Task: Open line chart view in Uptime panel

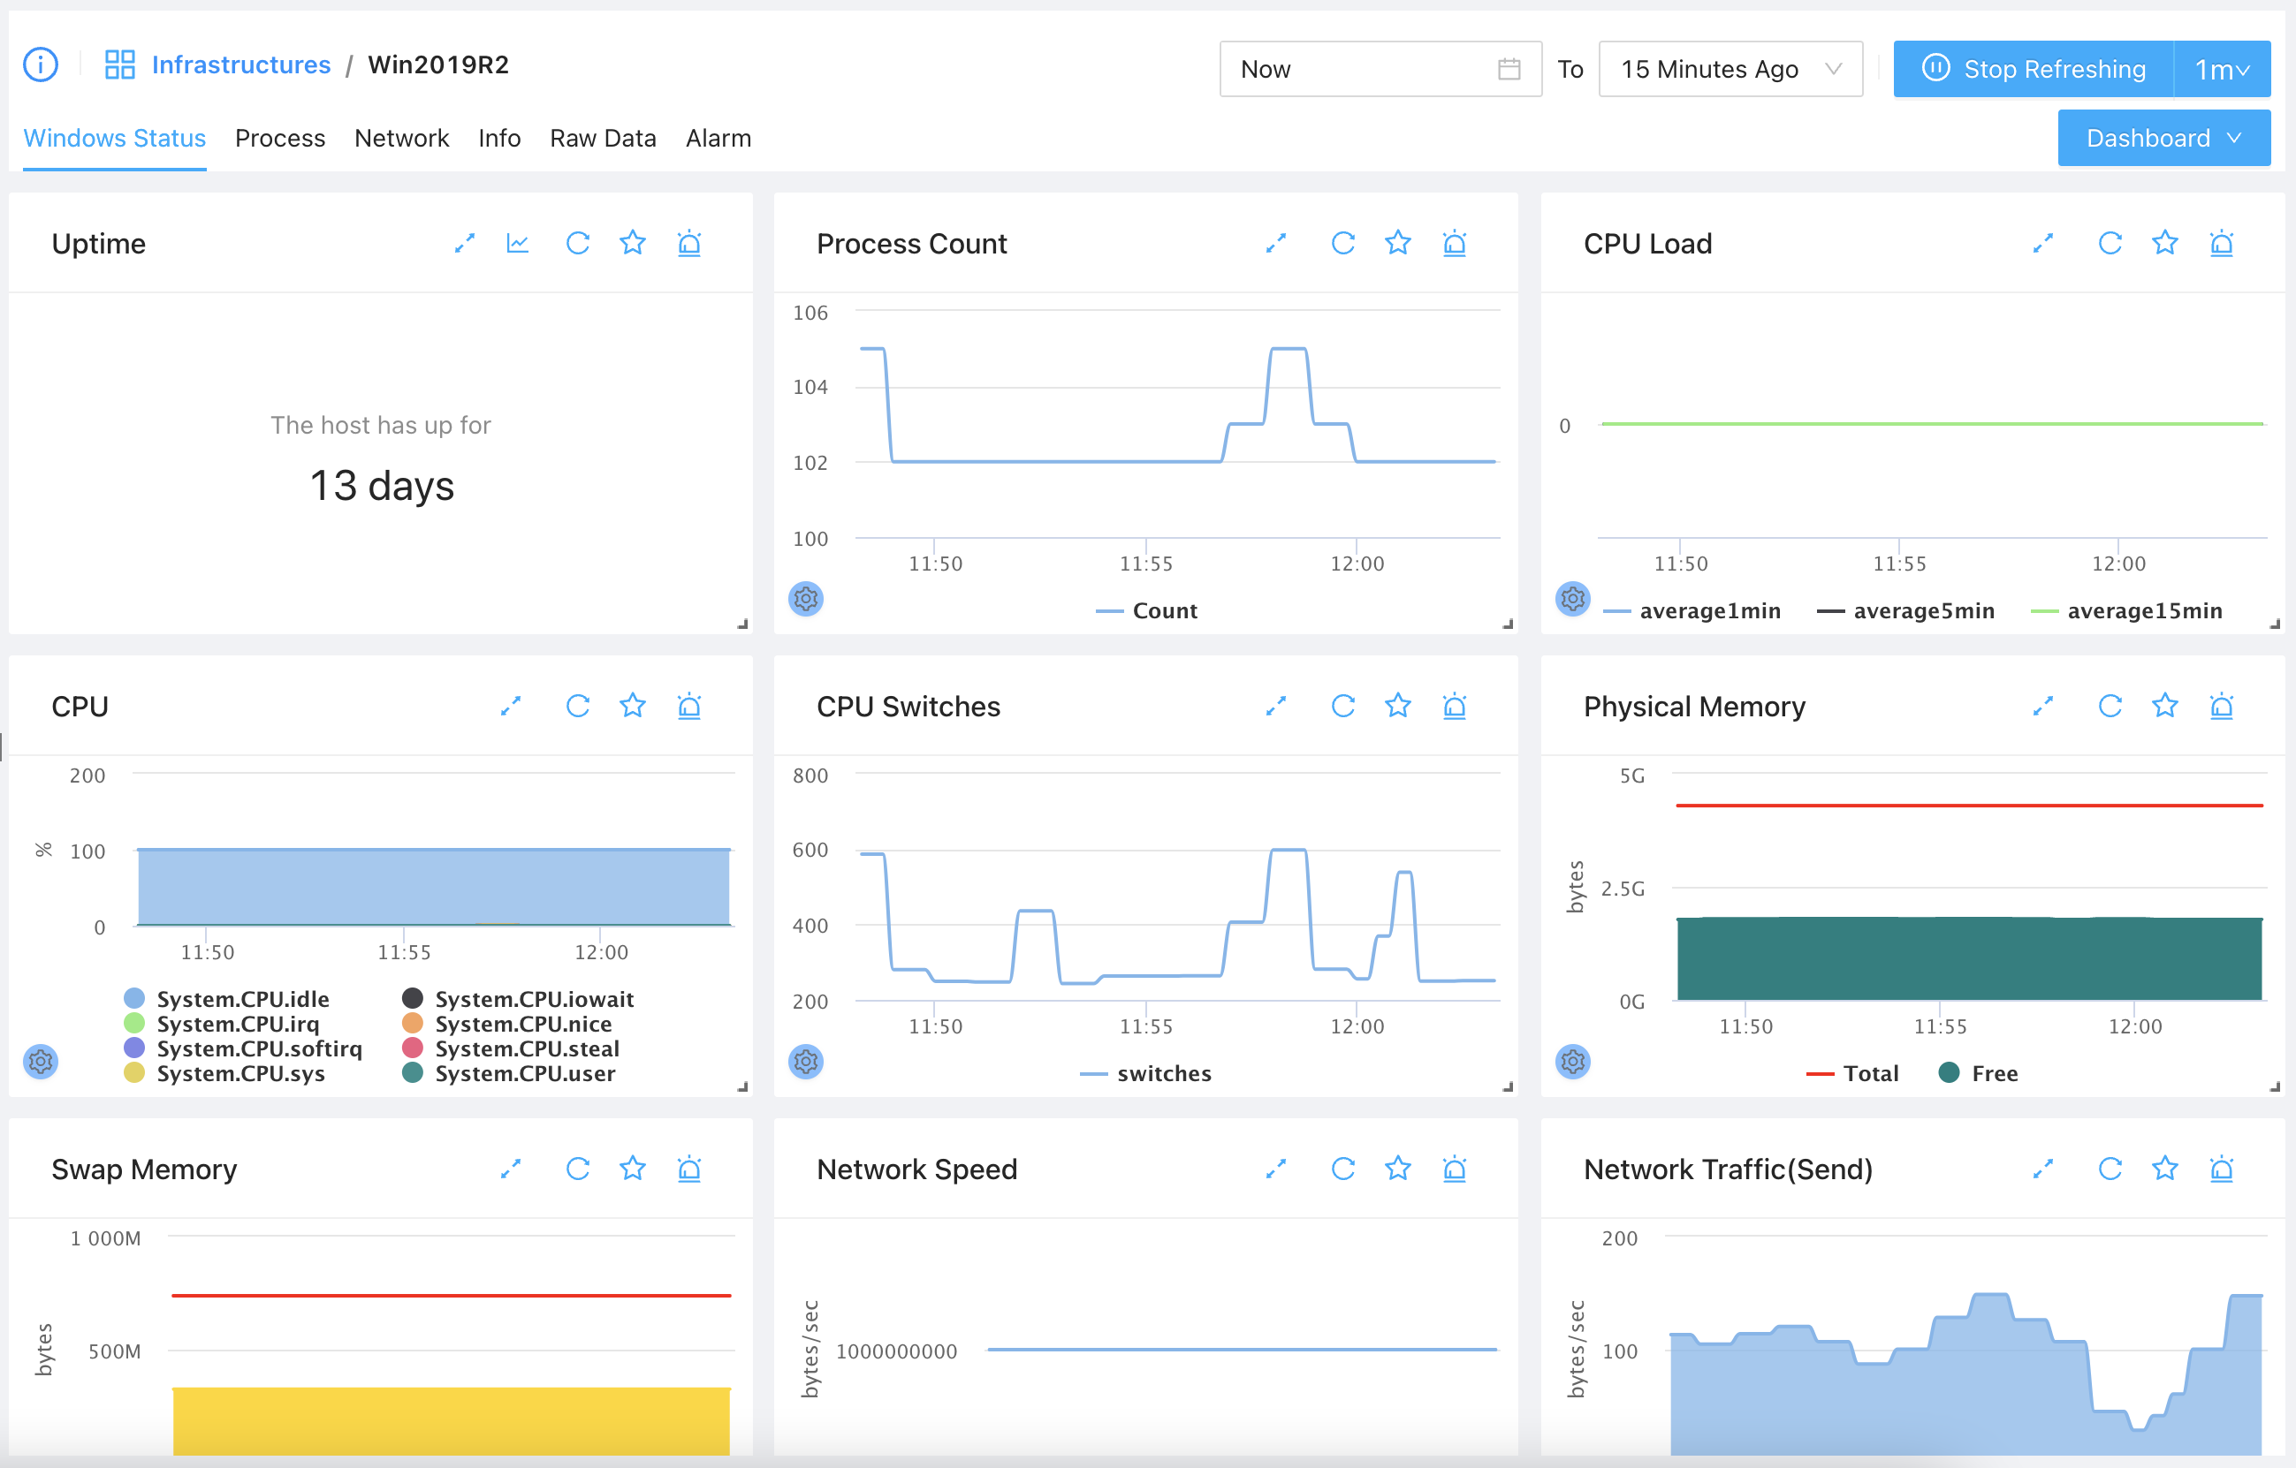Action: pyautogui.click(x=518, y=244)
